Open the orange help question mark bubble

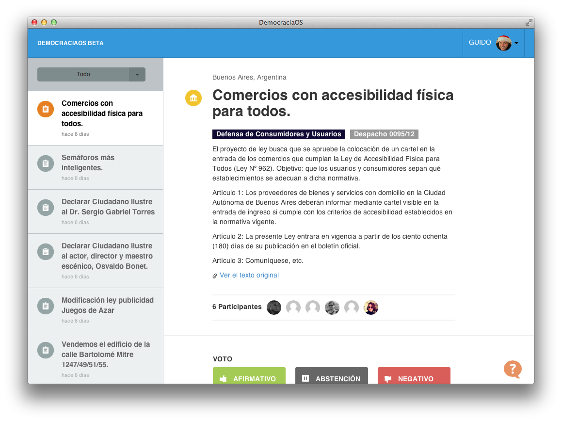(513, 370)
